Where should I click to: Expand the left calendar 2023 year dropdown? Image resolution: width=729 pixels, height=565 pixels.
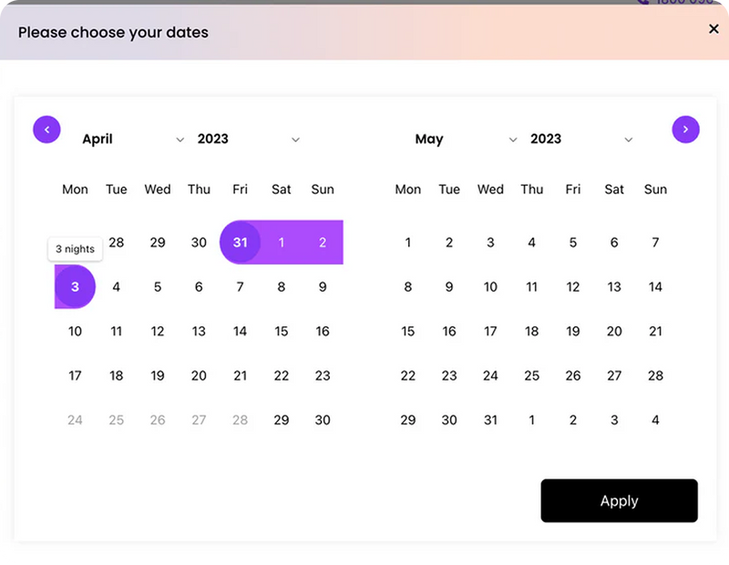(248, 139)
